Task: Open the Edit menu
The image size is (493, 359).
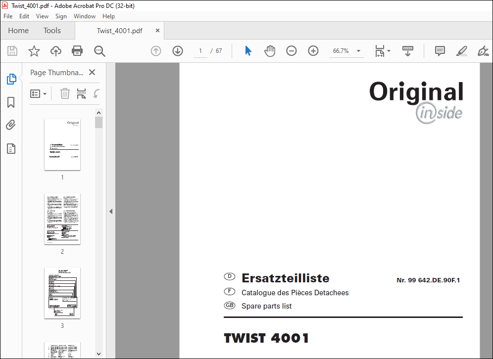Action: click(x=24, y=16)
